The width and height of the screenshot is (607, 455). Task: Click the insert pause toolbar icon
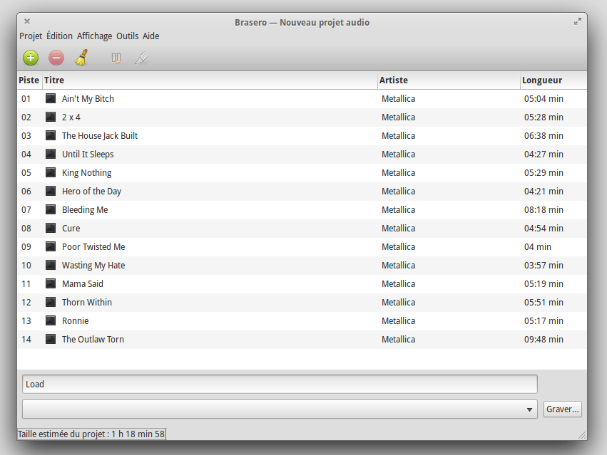click(116, 58)
